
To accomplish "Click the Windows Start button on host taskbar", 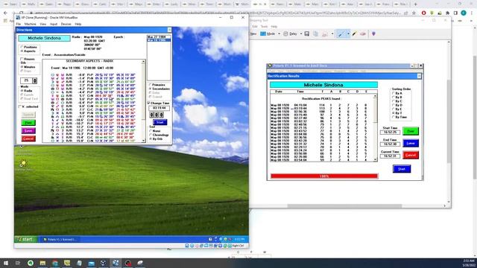I will pos(6,263).
